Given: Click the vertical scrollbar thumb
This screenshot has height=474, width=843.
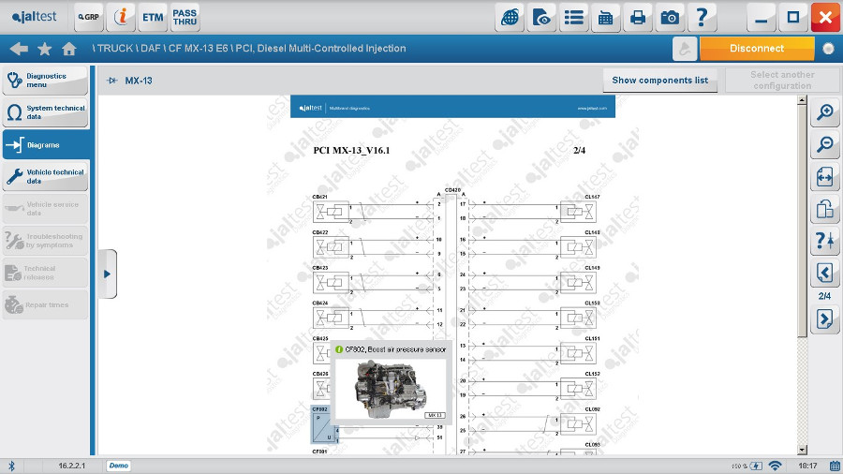Looking at the screenshot, I should [802, 220].
